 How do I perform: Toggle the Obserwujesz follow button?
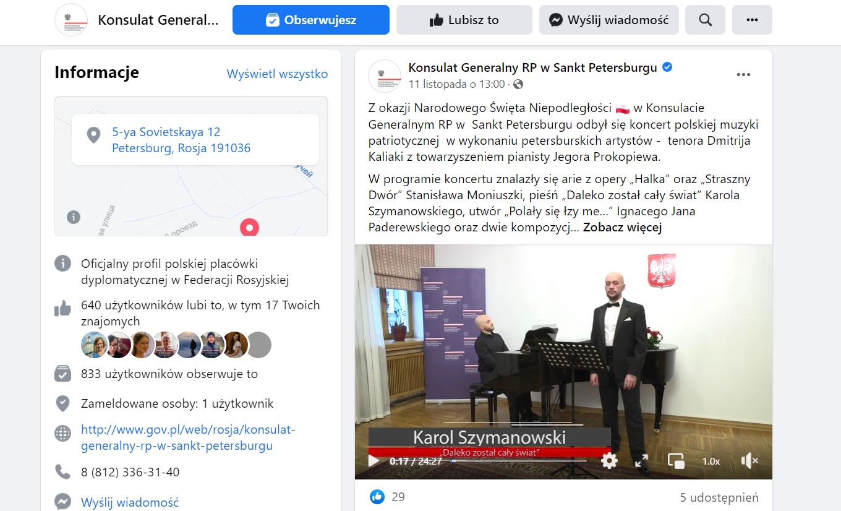click(311, 20)
